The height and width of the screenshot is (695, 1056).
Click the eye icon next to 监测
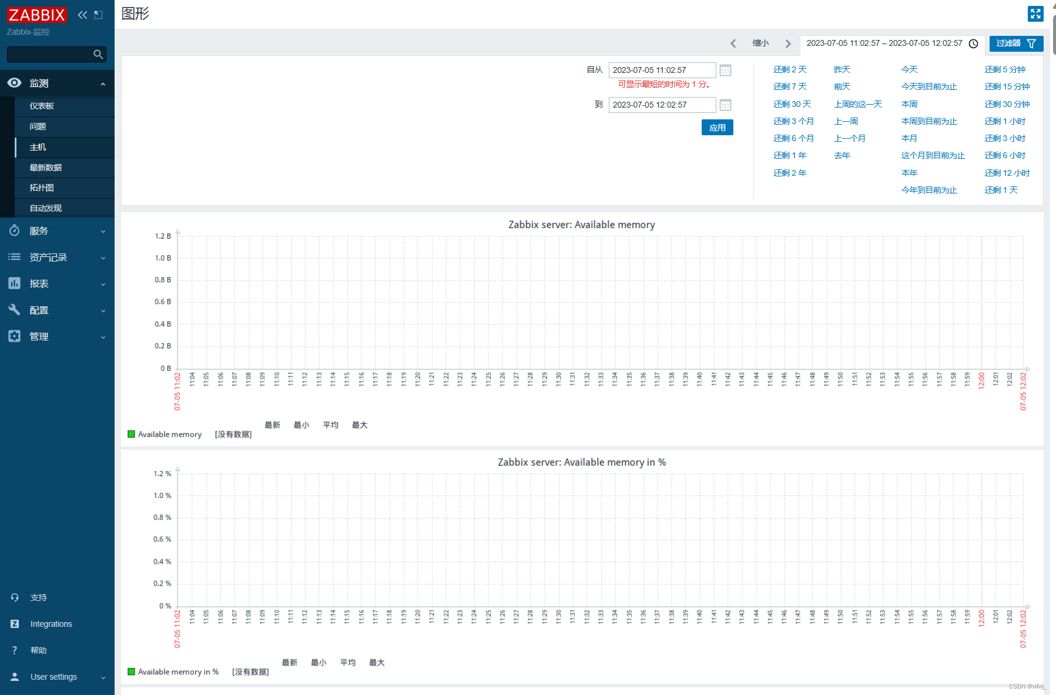point(14,83)
